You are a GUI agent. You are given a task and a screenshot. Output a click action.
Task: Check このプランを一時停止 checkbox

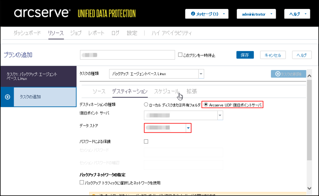[x=180, y=55]
